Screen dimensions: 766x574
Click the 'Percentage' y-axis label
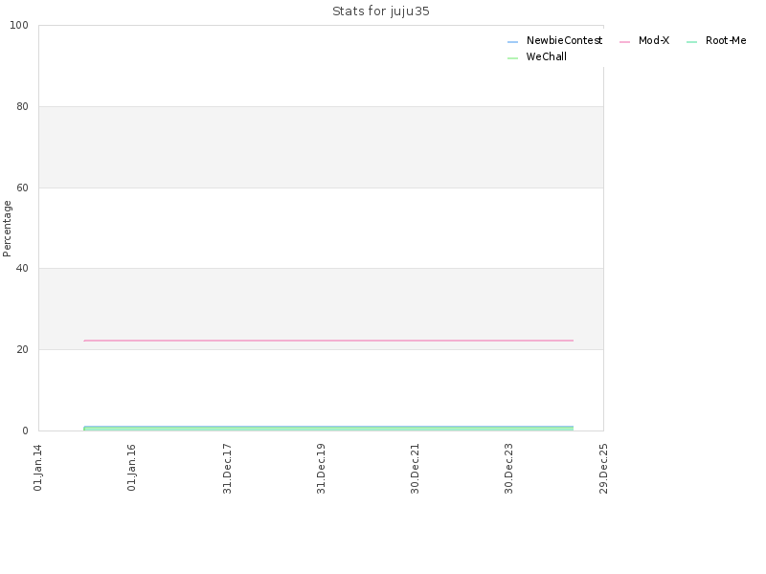[x=7, y=229]
